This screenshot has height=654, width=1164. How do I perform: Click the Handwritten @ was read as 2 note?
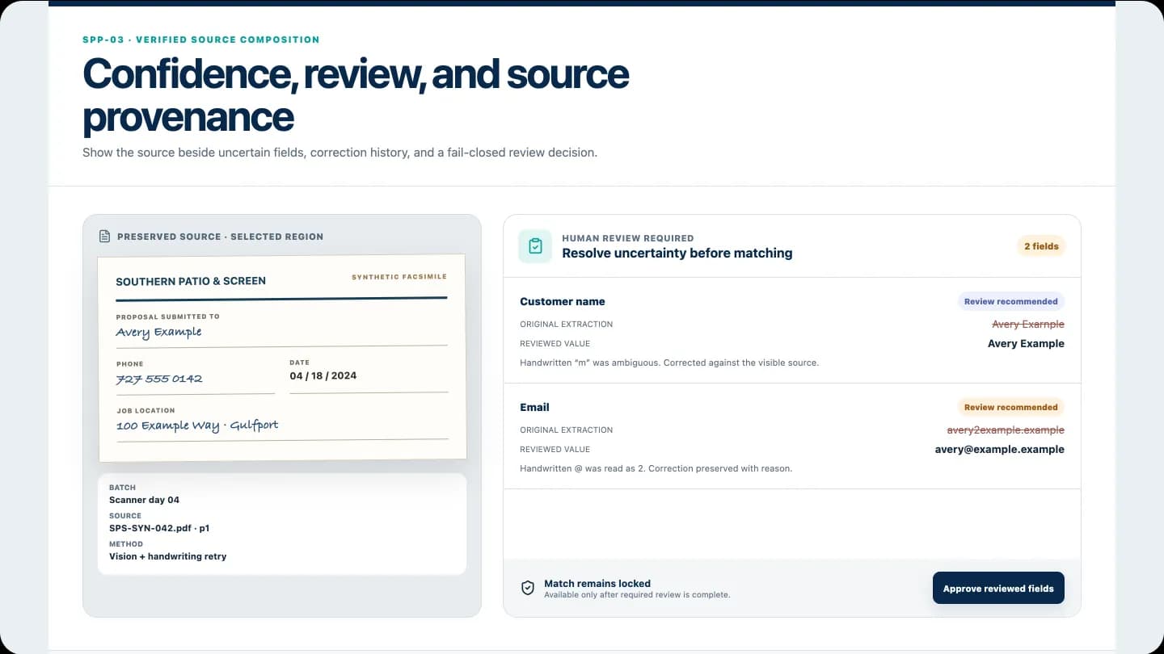tap(656, 468)
